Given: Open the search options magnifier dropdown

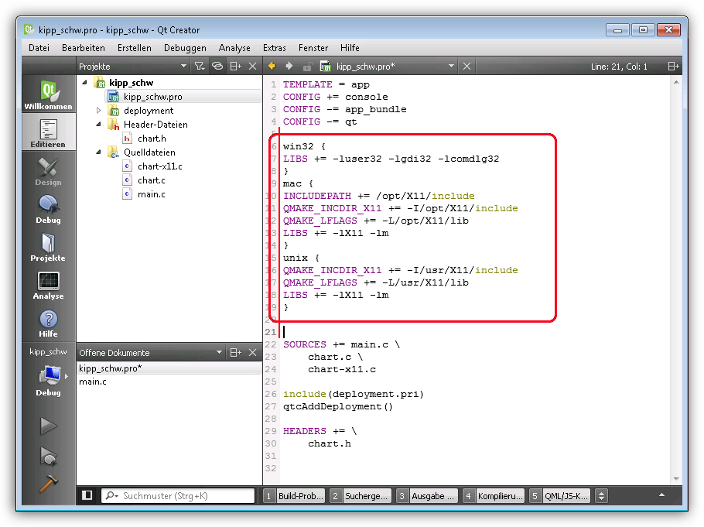Looking at the screenshot, I should [111, 495].
